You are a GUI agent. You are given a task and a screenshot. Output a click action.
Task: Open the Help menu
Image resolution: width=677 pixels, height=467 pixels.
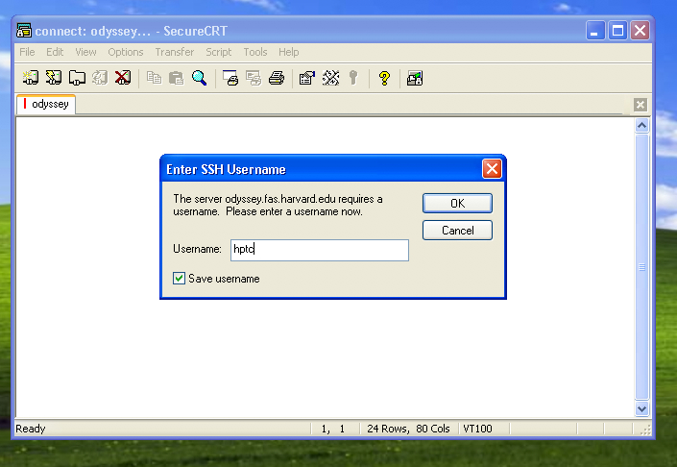pyautogui.click(x=288, y=52)
